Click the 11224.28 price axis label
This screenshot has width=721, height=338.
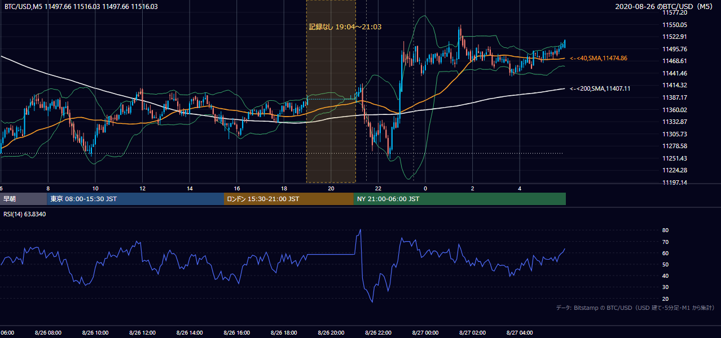[x=675, y=170]
